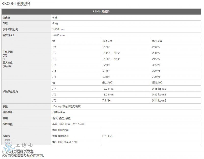Screen dimensions: 204x159
Task: Select the '手腕承载能力' row label
Action: pyautogui.click(x=10, y=92)
